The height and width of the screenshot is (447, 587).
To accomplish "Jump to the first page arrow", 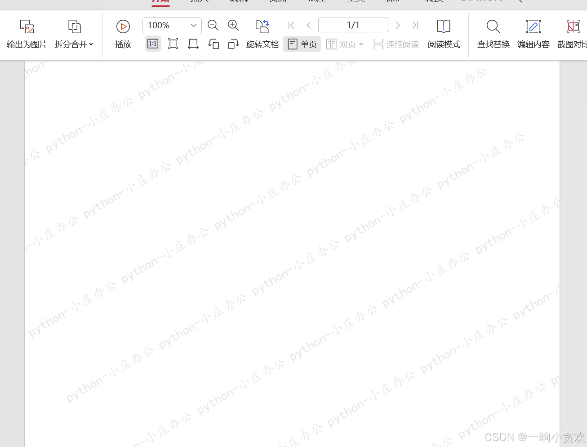I will click(291, 25).
